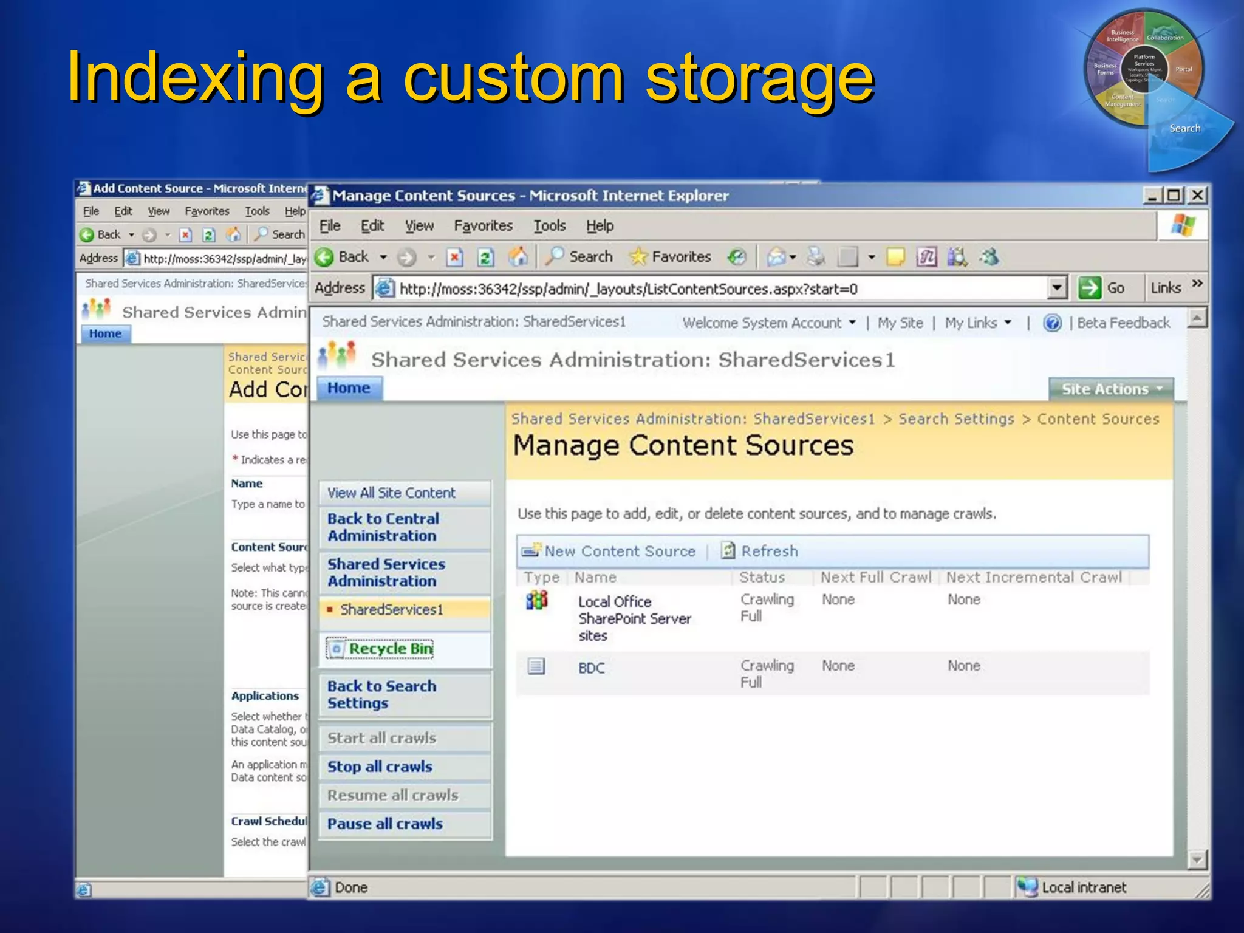Open the Site Actions menu

tap(1111, 389)
